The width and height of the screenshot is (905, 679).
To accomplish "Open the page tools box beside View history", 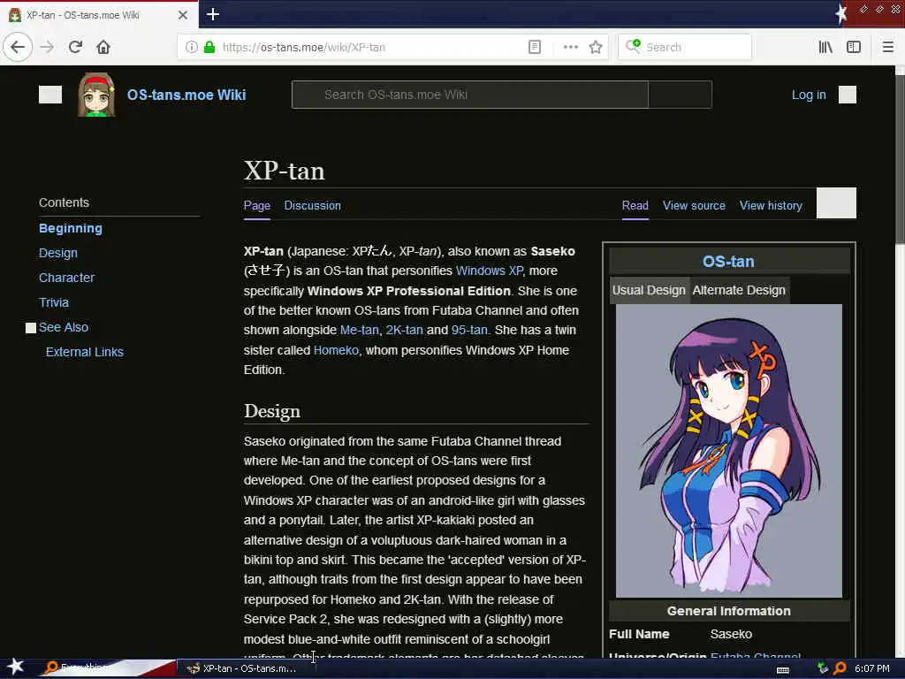I will (x=836, y=203).
